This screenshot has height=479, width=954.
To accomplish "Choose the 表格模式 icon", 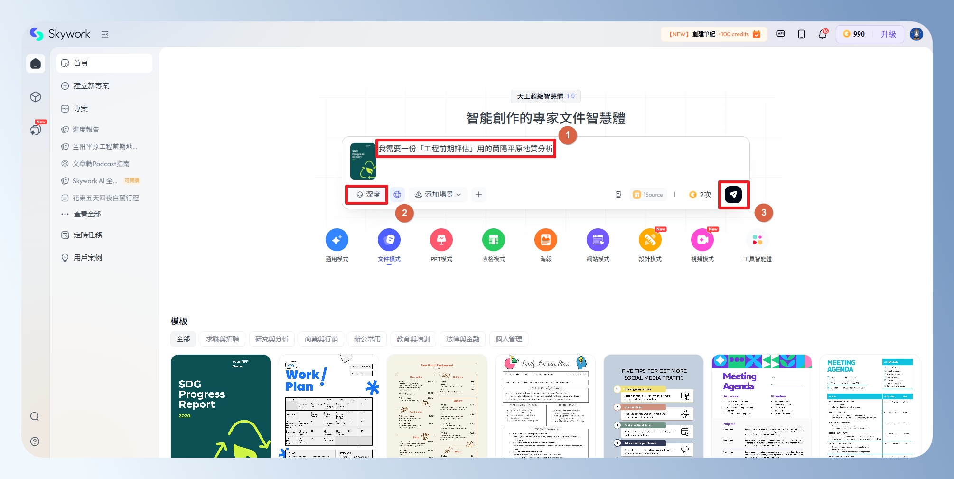I will (x=493, y=240).
